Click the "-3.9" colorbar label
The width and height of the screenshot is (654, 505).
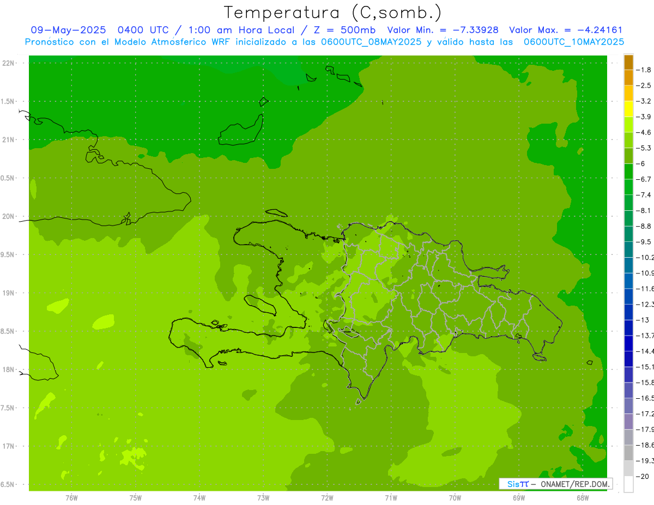pyautogui.click(x=644, y=117)
